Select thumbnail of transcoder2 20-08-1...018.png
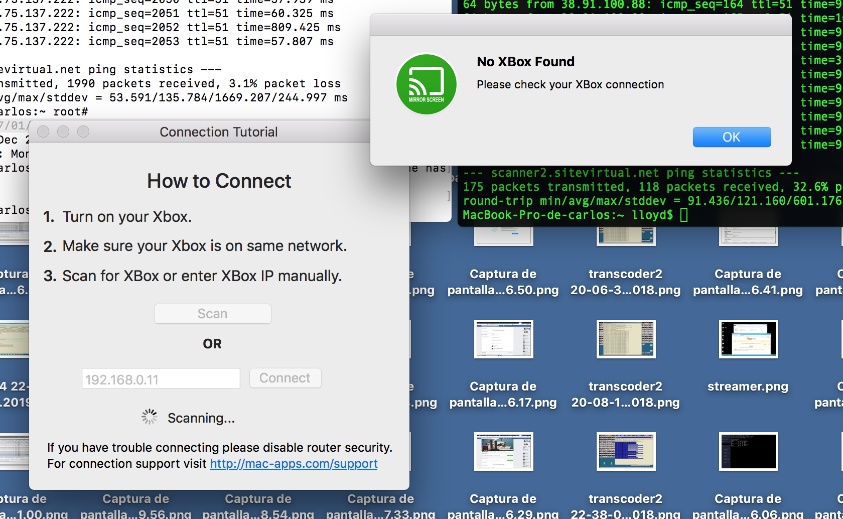The height and width of the screenshot is (519, 843). [626, 339]
